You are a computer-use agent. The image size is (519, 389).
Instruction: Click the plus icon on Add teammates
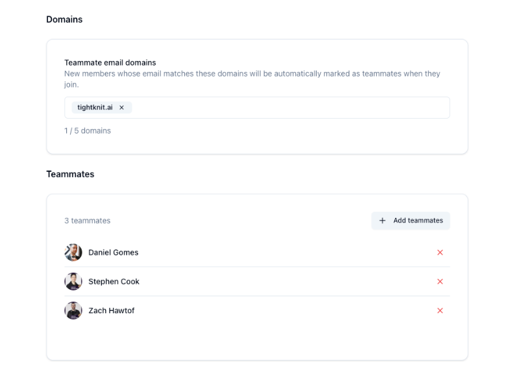382,220
